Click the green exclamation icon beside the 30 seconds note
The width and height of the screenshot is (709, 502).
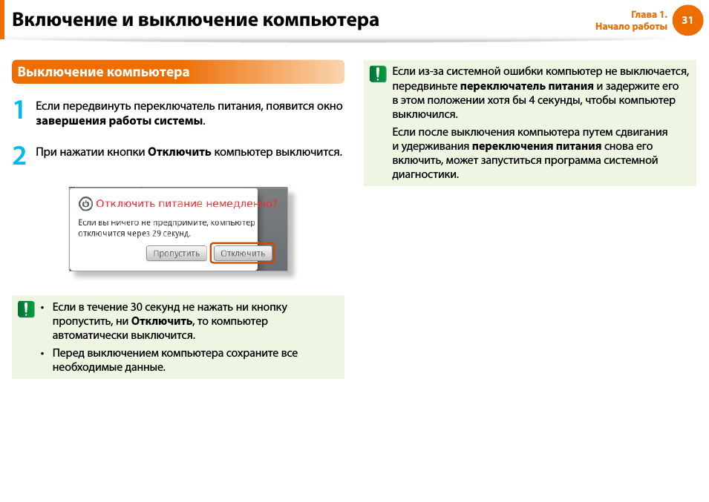tap(26, 309)
